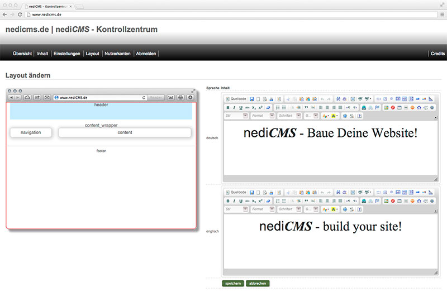Open text color picker in englisch editor
This screenshot has height=296, width=447.
[326, 209]
